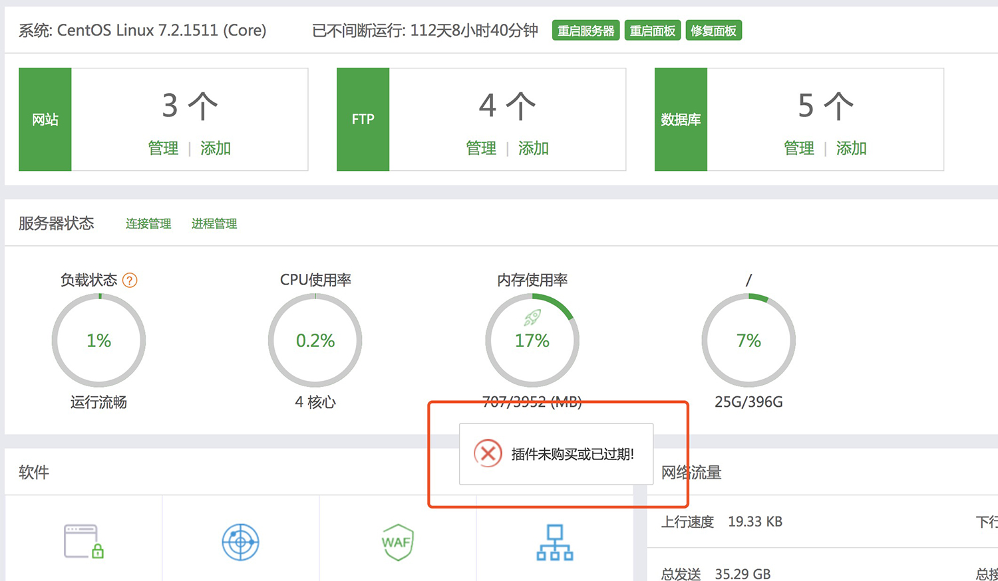
Task: Open 添加 link in the 网站 card
Action: point(216,148)
